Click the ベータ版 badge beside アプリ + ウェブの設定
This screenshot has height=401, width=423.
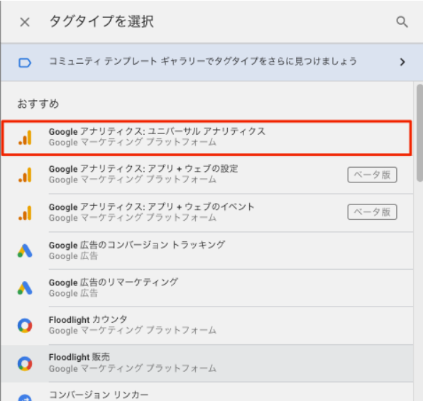coord(372,175)
